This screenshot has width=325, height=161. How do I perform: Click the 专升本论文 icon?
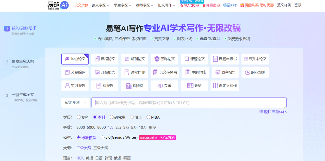[246, 59]
